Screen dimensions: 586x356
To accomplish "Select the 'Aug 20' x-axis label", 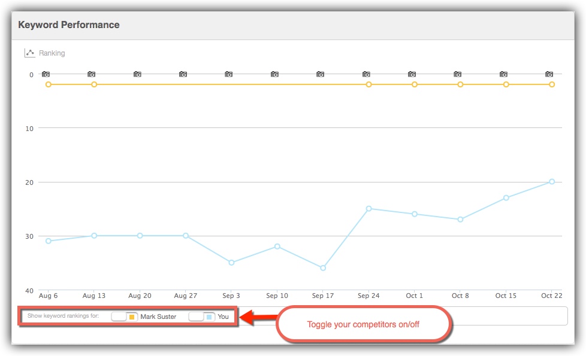I will coord(140,296).
